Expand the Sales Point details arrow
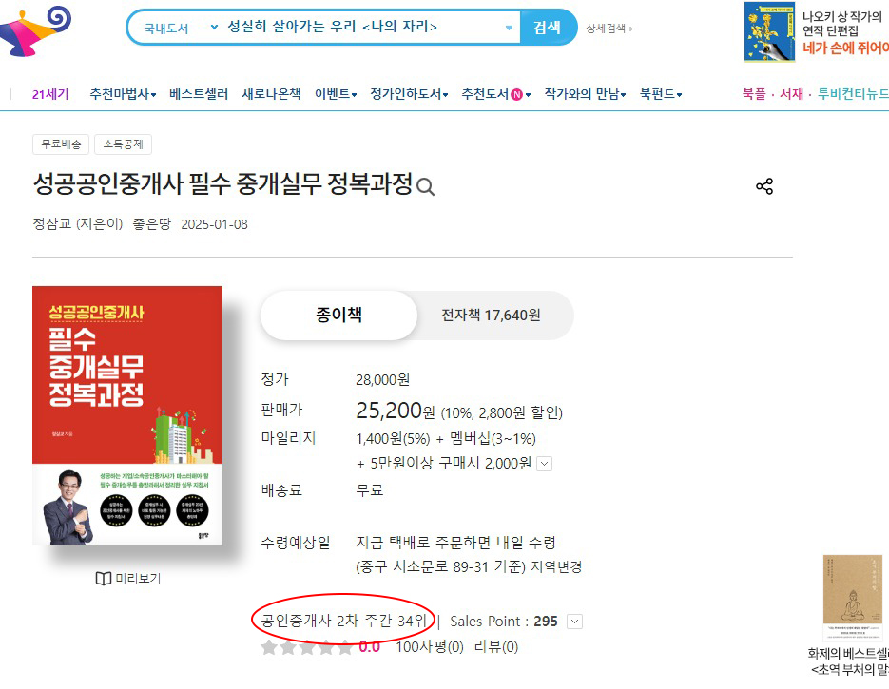This screenshot has height=689, width=889. [x=574, y=622]
